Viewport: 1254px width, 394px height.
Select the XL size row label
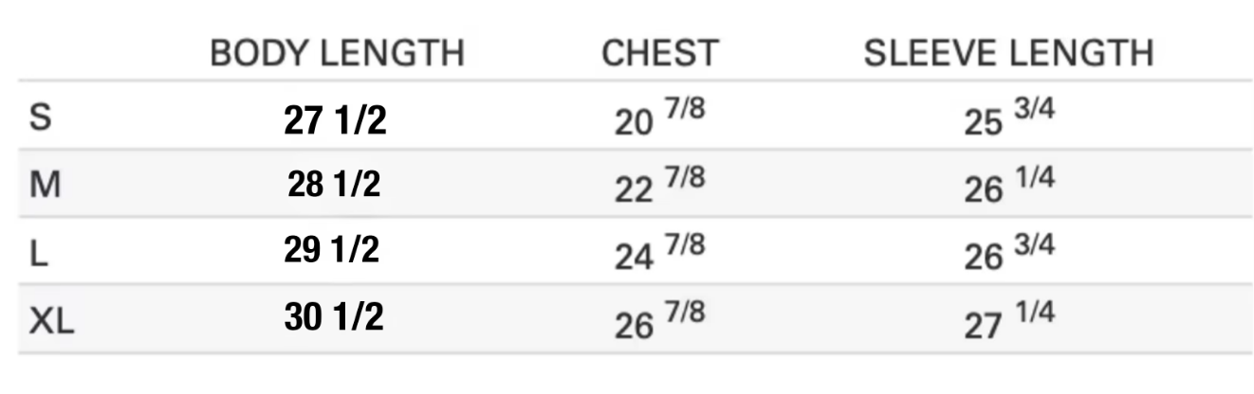tap(51, 321)
